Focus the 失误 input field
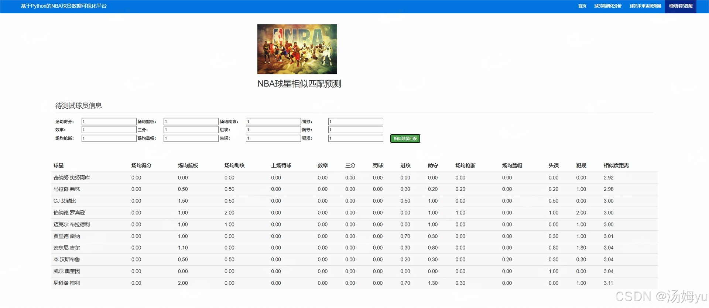 click(273, 138)
